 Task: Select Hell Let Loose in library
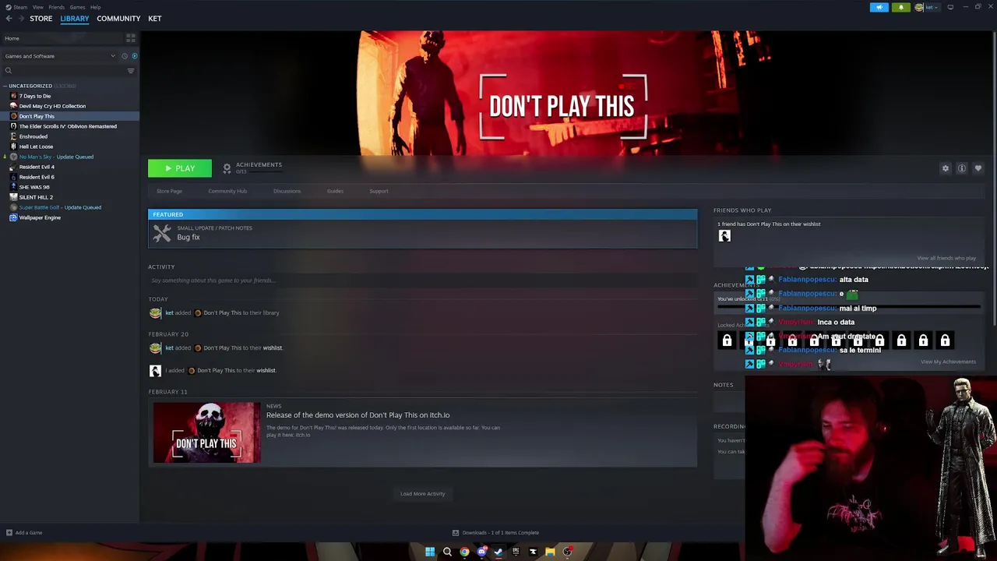coord(36,146)
